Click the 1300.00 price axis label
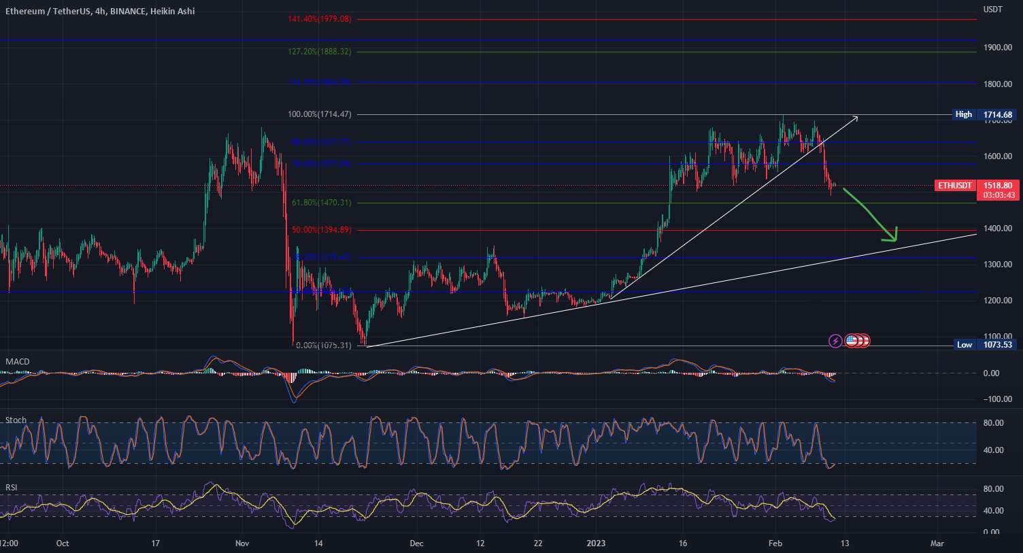This screenshot has width=1023, height=553. coord(997,265)
